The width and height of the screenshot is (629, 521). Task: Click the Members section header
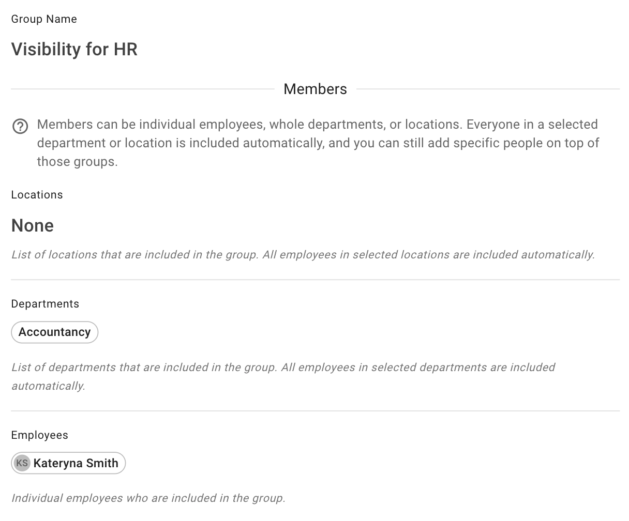click(315, 89)
